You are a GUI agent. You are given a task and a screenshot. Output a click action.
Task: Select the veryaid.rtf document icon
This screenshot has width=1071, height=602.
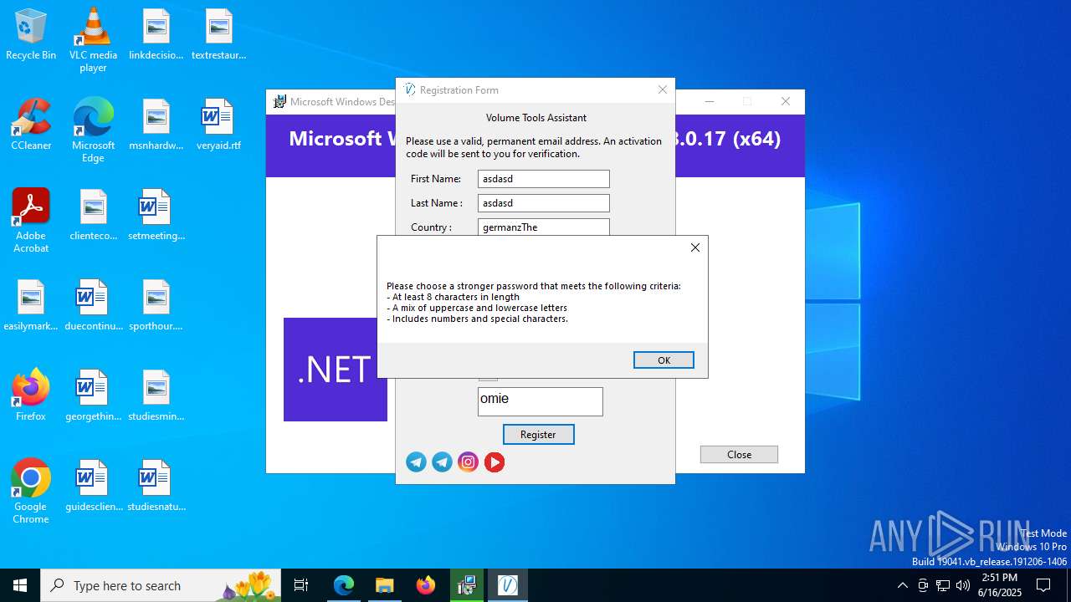[x=218, y=125]
